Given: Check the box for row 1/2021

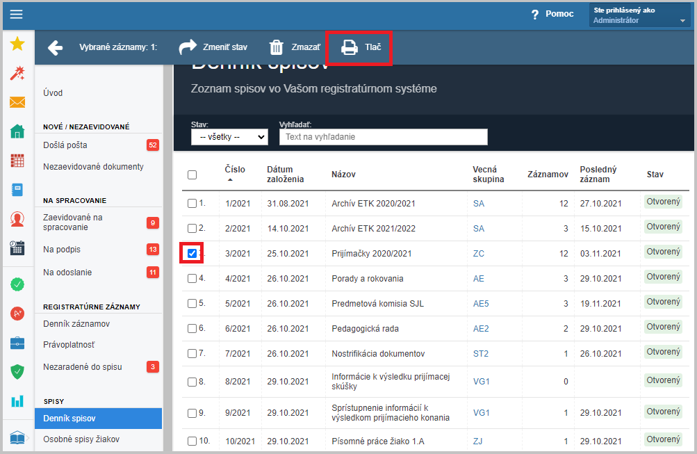Looking at the screenshot, I should click(192, 203).
